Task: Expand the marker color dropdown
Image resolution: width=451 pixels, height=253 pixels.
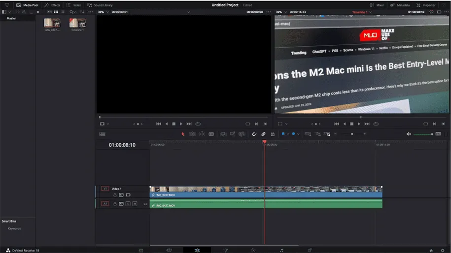Action: click(x=298, y=134)
